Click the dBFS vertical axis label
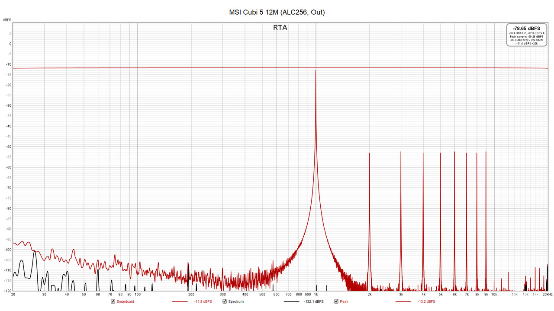554x311 pixels. [x=7, y=20]
